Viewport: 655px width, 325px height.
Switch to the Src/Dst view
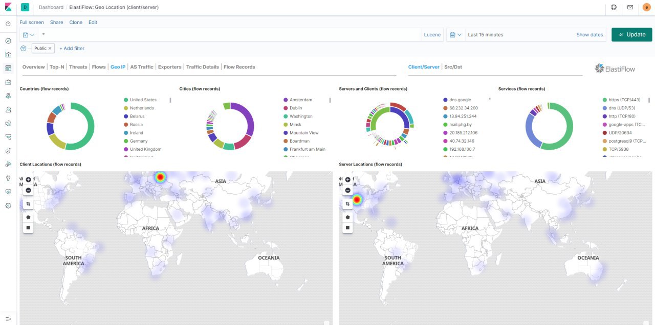click(x=454, y=67)
